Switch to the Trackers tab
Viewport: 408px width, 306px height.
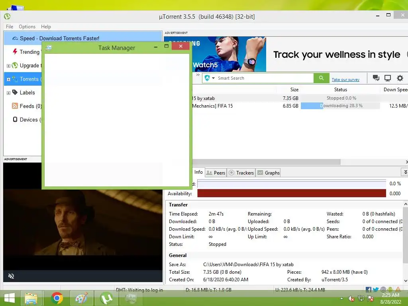coord(241,173)
